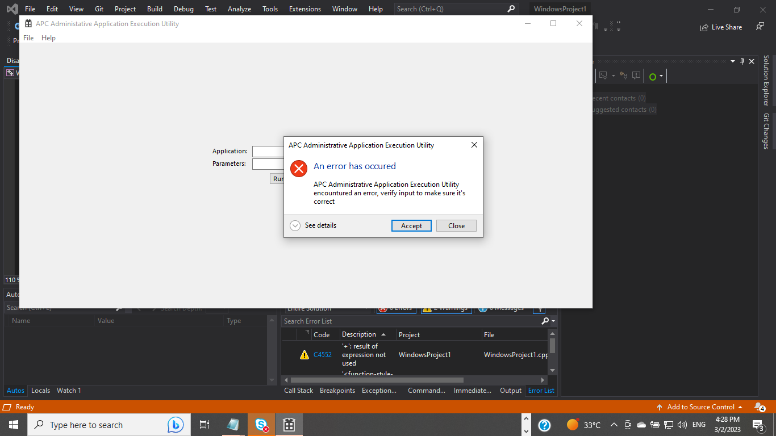Click the Skype taskbar icon

[x=261, y=425]
